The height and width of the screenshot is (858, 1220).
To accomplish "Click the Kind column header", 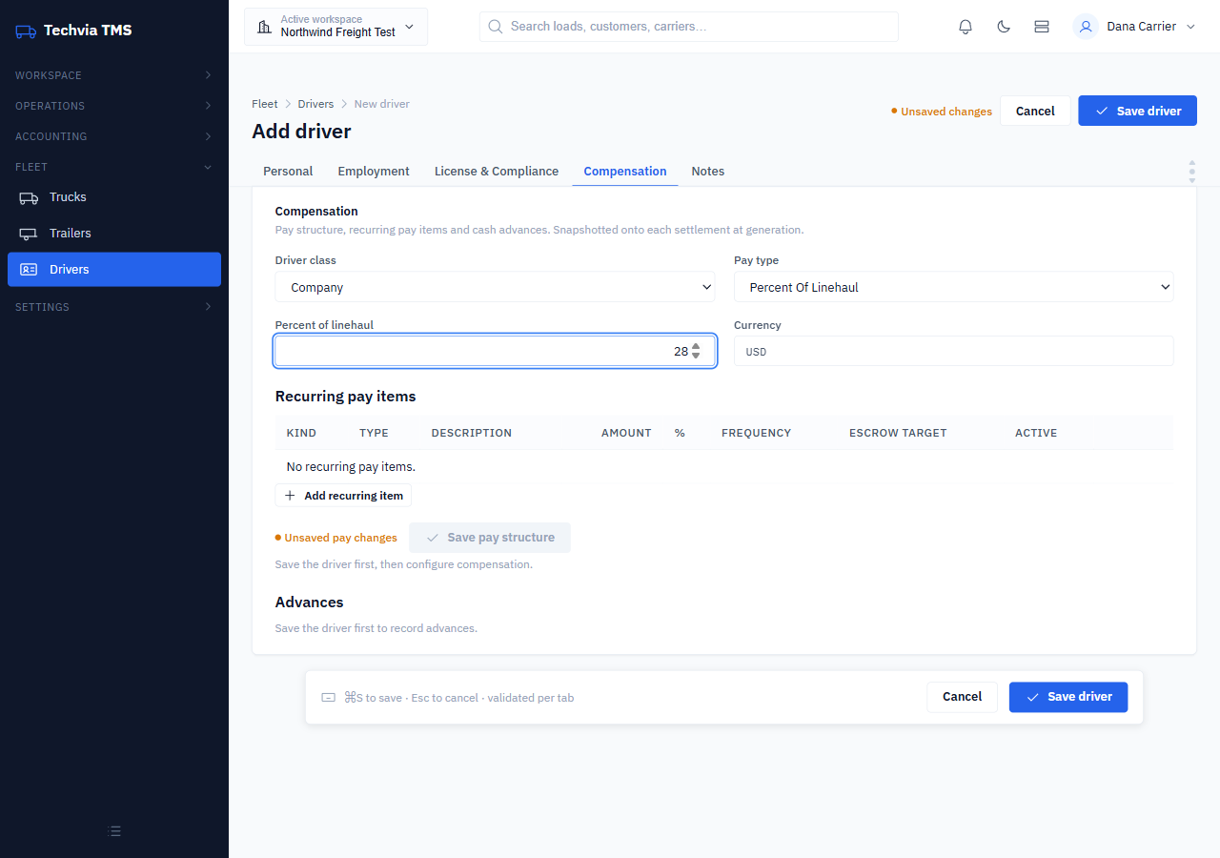I will click(x=301, y=433).
